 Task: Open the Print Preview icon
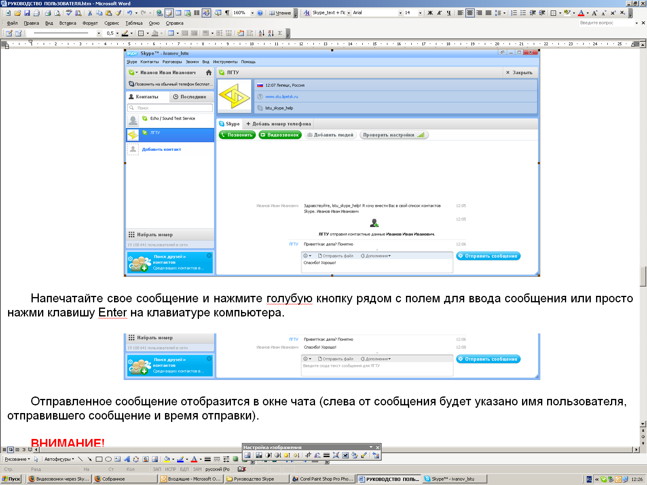(x=57, y=13)
